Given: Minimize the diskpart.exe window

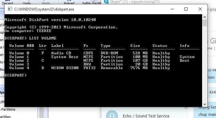Looking at the screenshot, I should pyautogui.click(x=172, y=9).
